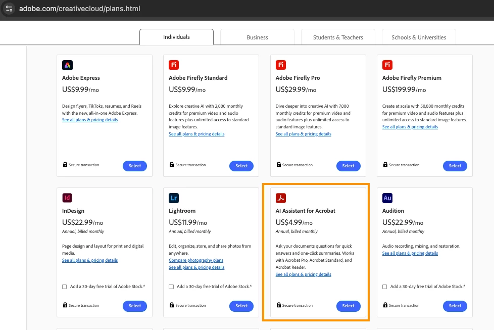494x330 pixels.
Task: Click the InDesign Id icon
Action: [x=67, y=198]
